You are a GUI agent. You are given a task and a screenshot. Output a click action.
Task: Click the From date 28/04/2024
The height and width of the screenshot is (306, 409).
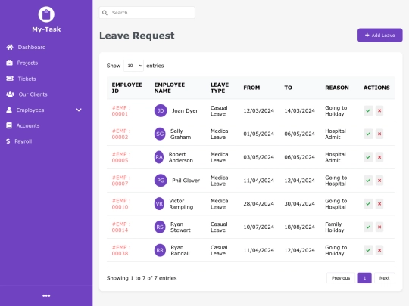(x=258, y=204)
